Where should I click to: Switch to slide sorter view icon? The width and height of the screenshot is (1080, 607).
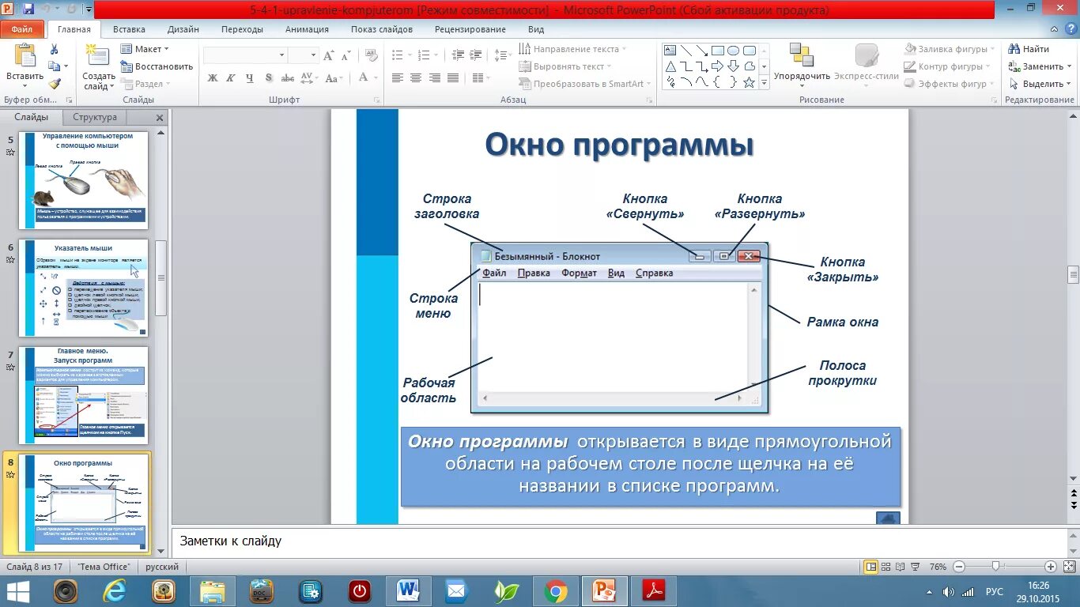pyautogui.click(x=886, y=567)
